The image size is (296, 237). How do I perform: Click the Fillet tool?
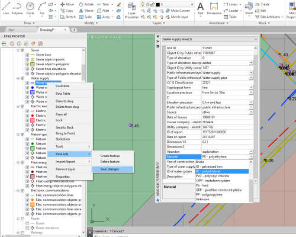click(x=103, y=11)
